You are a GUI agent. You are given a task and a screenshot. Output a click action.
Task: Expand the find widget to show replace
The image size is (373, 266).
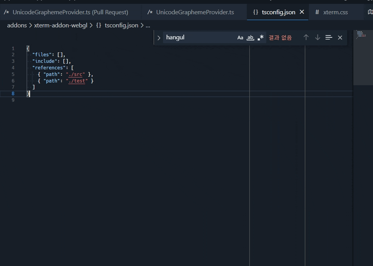coord(158,37)
